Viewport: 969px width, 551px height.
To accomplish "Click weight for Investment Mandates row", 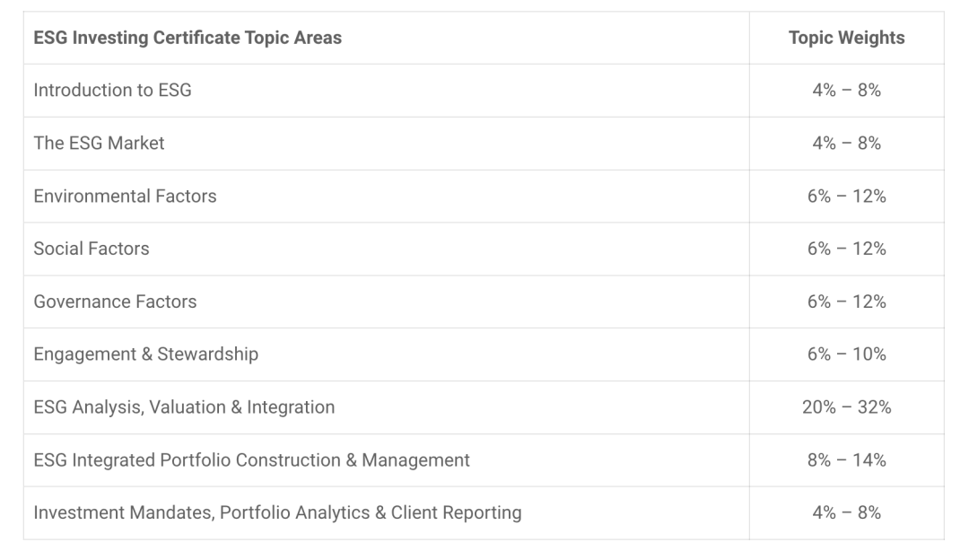I will click(x=846, y=512).
